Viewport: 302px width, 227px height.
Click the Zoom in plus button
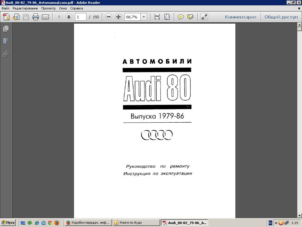pyautogui.click(x=118, y=17)
